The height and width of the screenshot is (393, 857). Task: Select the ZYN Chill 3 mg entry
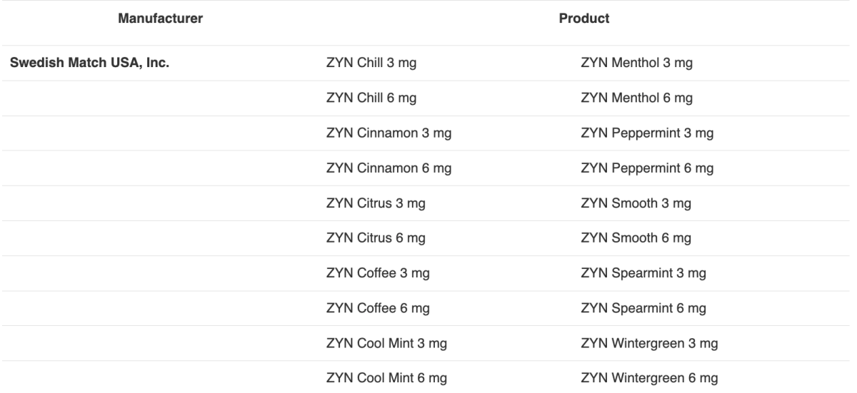(371, 63)
